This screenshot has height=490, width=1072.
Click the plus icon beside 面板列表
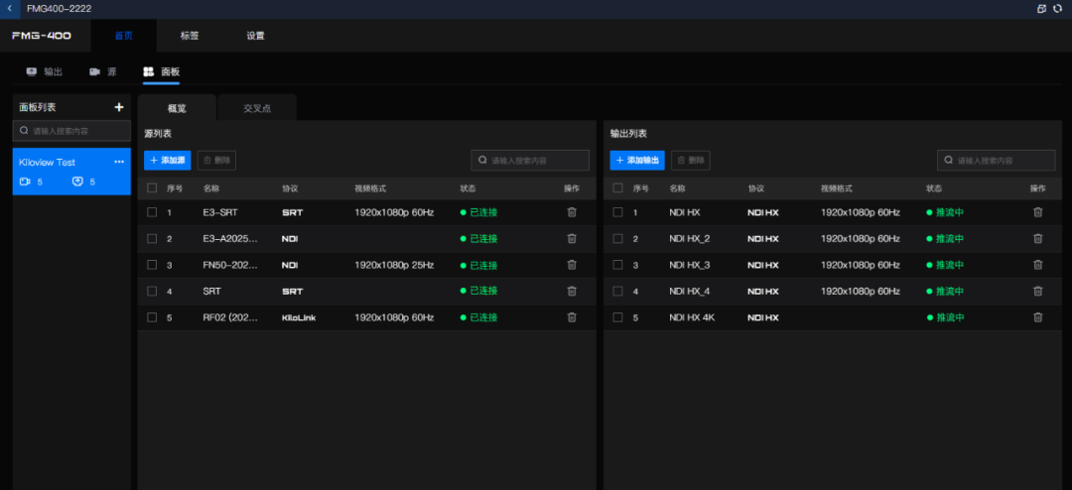pos(119,107)
